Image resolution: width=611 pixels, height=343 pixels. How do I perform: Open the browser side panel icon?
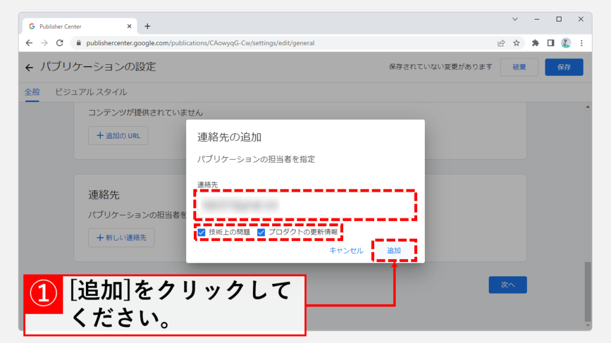[551, 43]
